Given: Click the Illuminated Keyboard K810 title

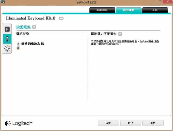Looking at the screenshot, I should pyautogui.click(x=31, y=18).
